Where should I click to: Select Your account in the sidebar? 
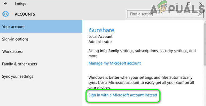point(14,27)
